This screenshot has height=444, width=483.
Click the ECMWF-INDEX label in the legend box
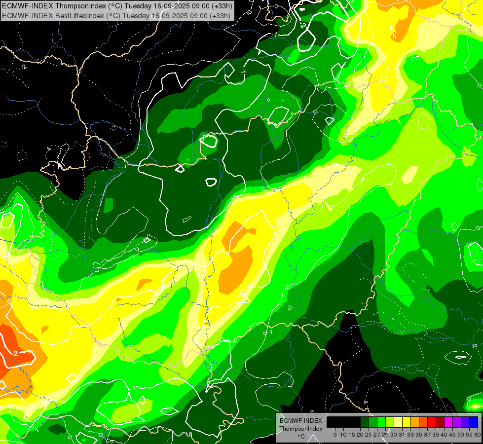point(301,421)
